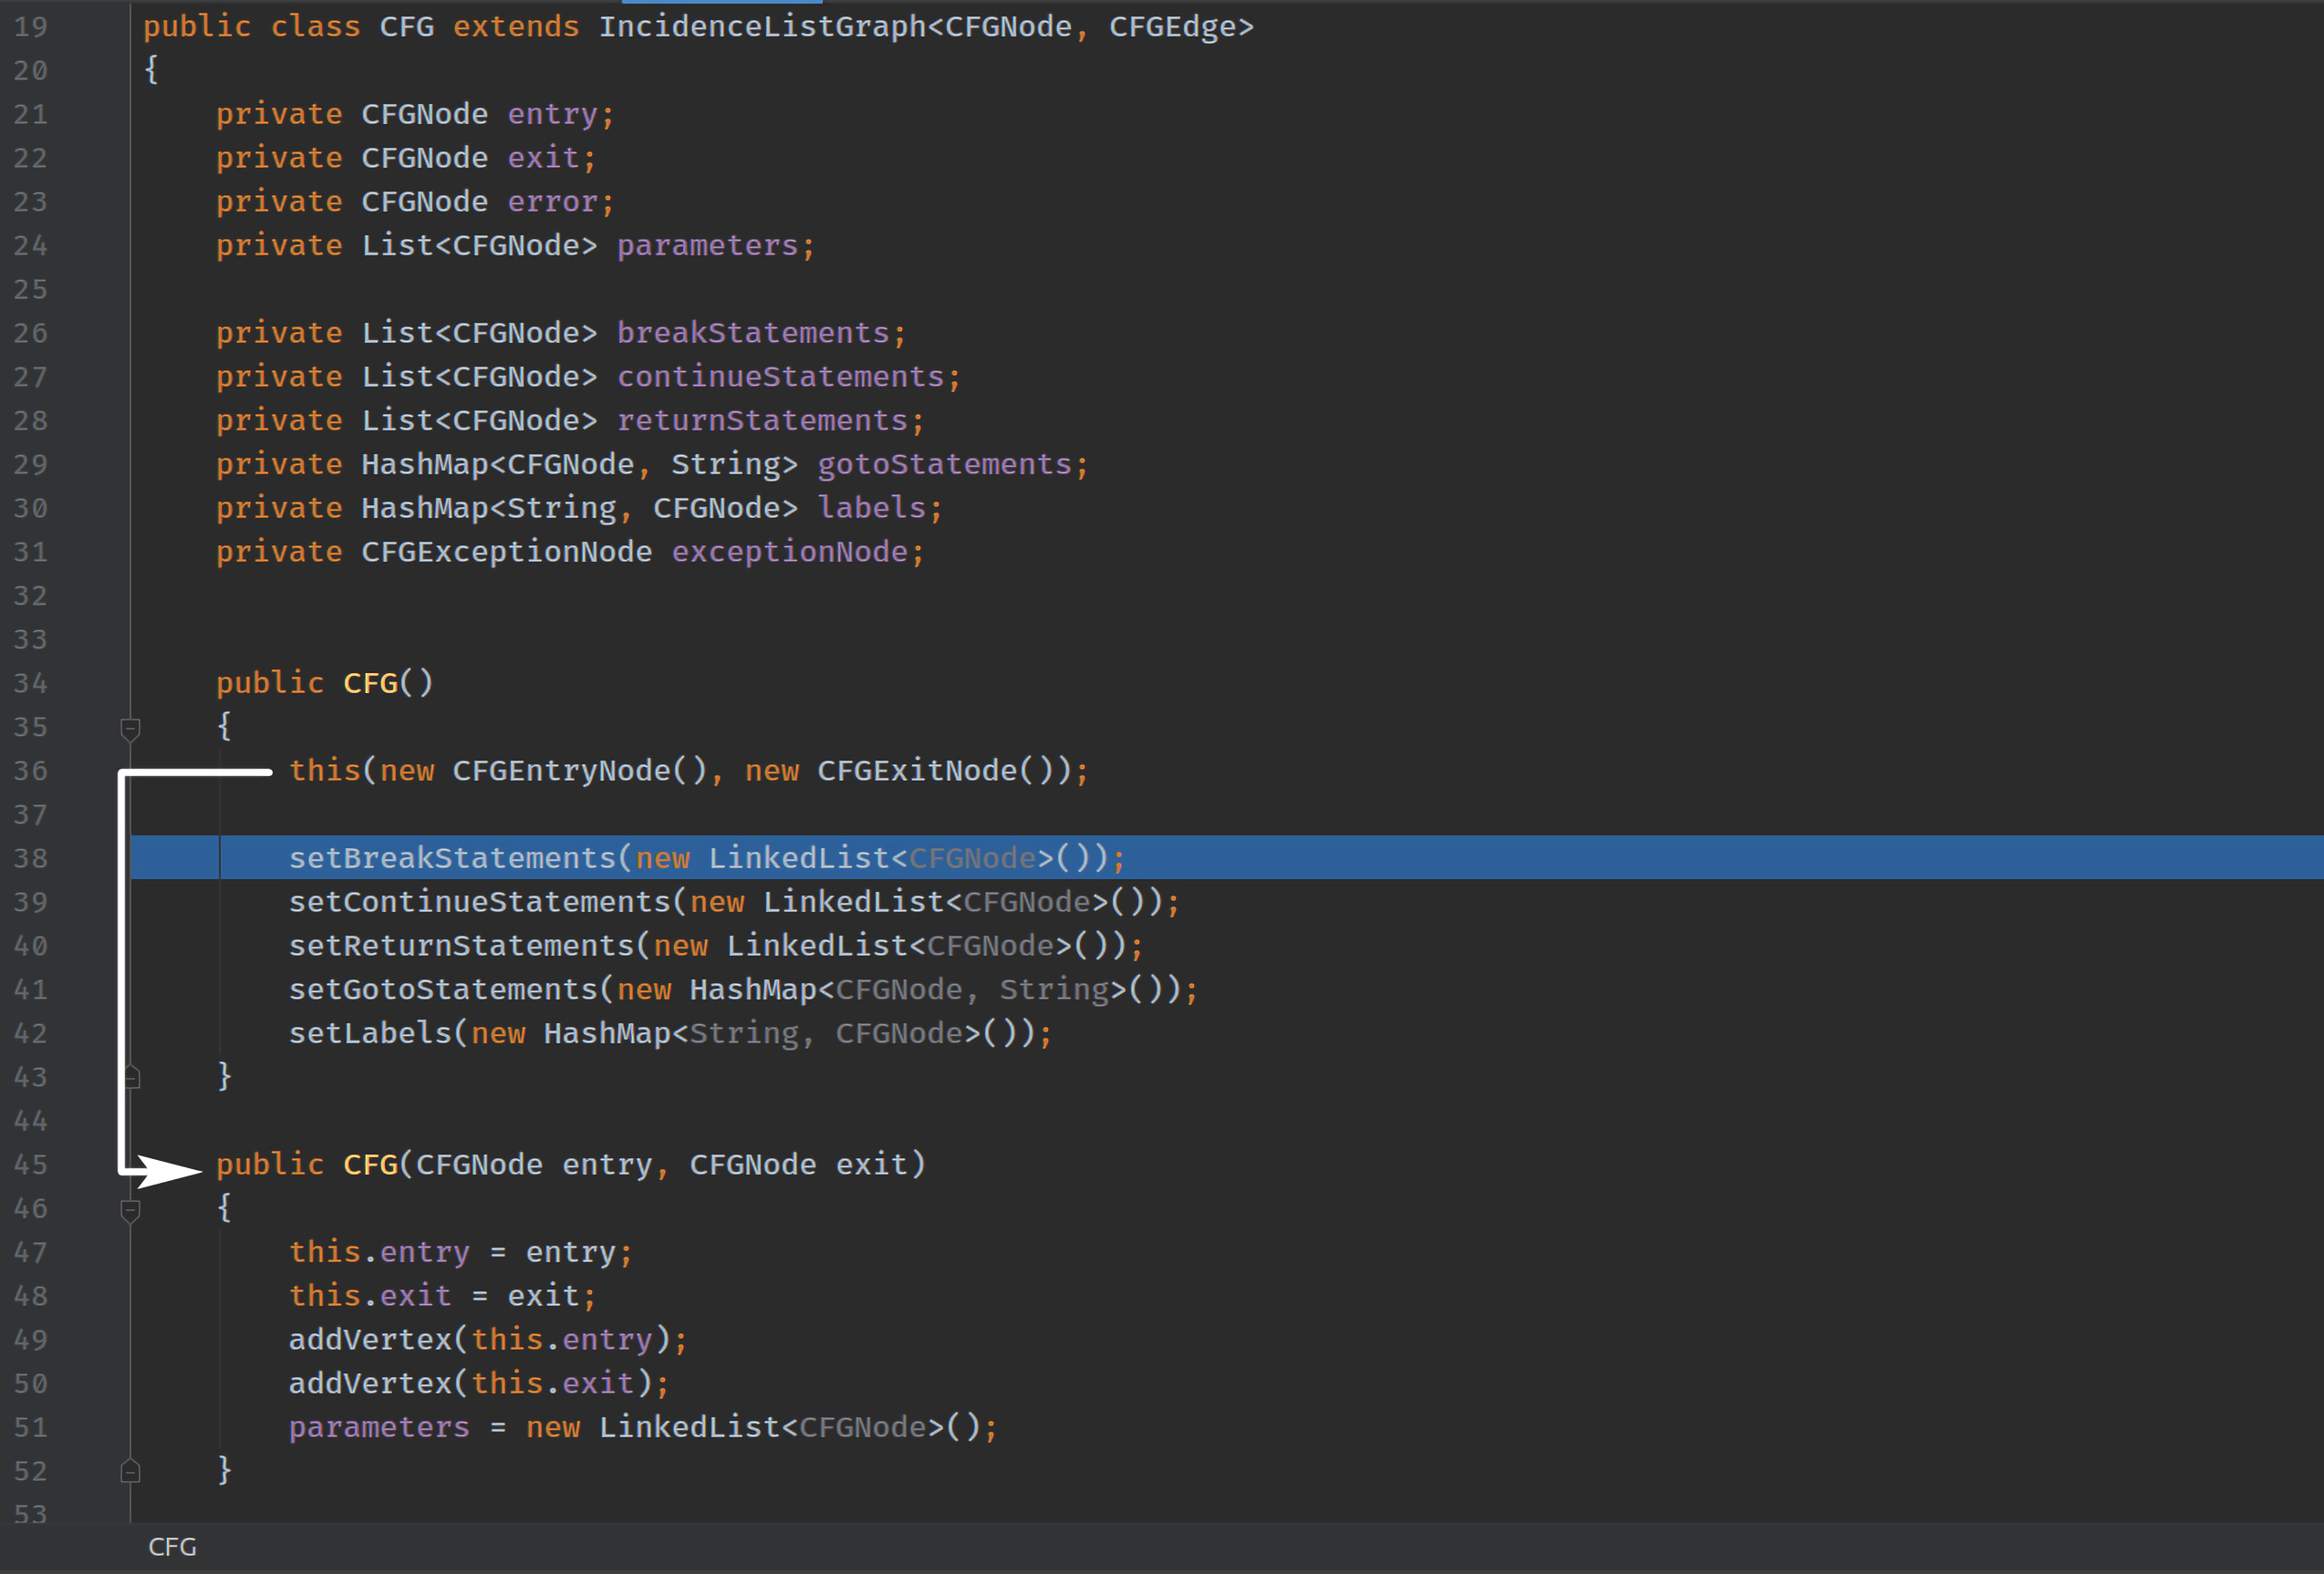Click 'this.entry' on line 47
2324x1574 pixels.
[x=379, y=1252]
